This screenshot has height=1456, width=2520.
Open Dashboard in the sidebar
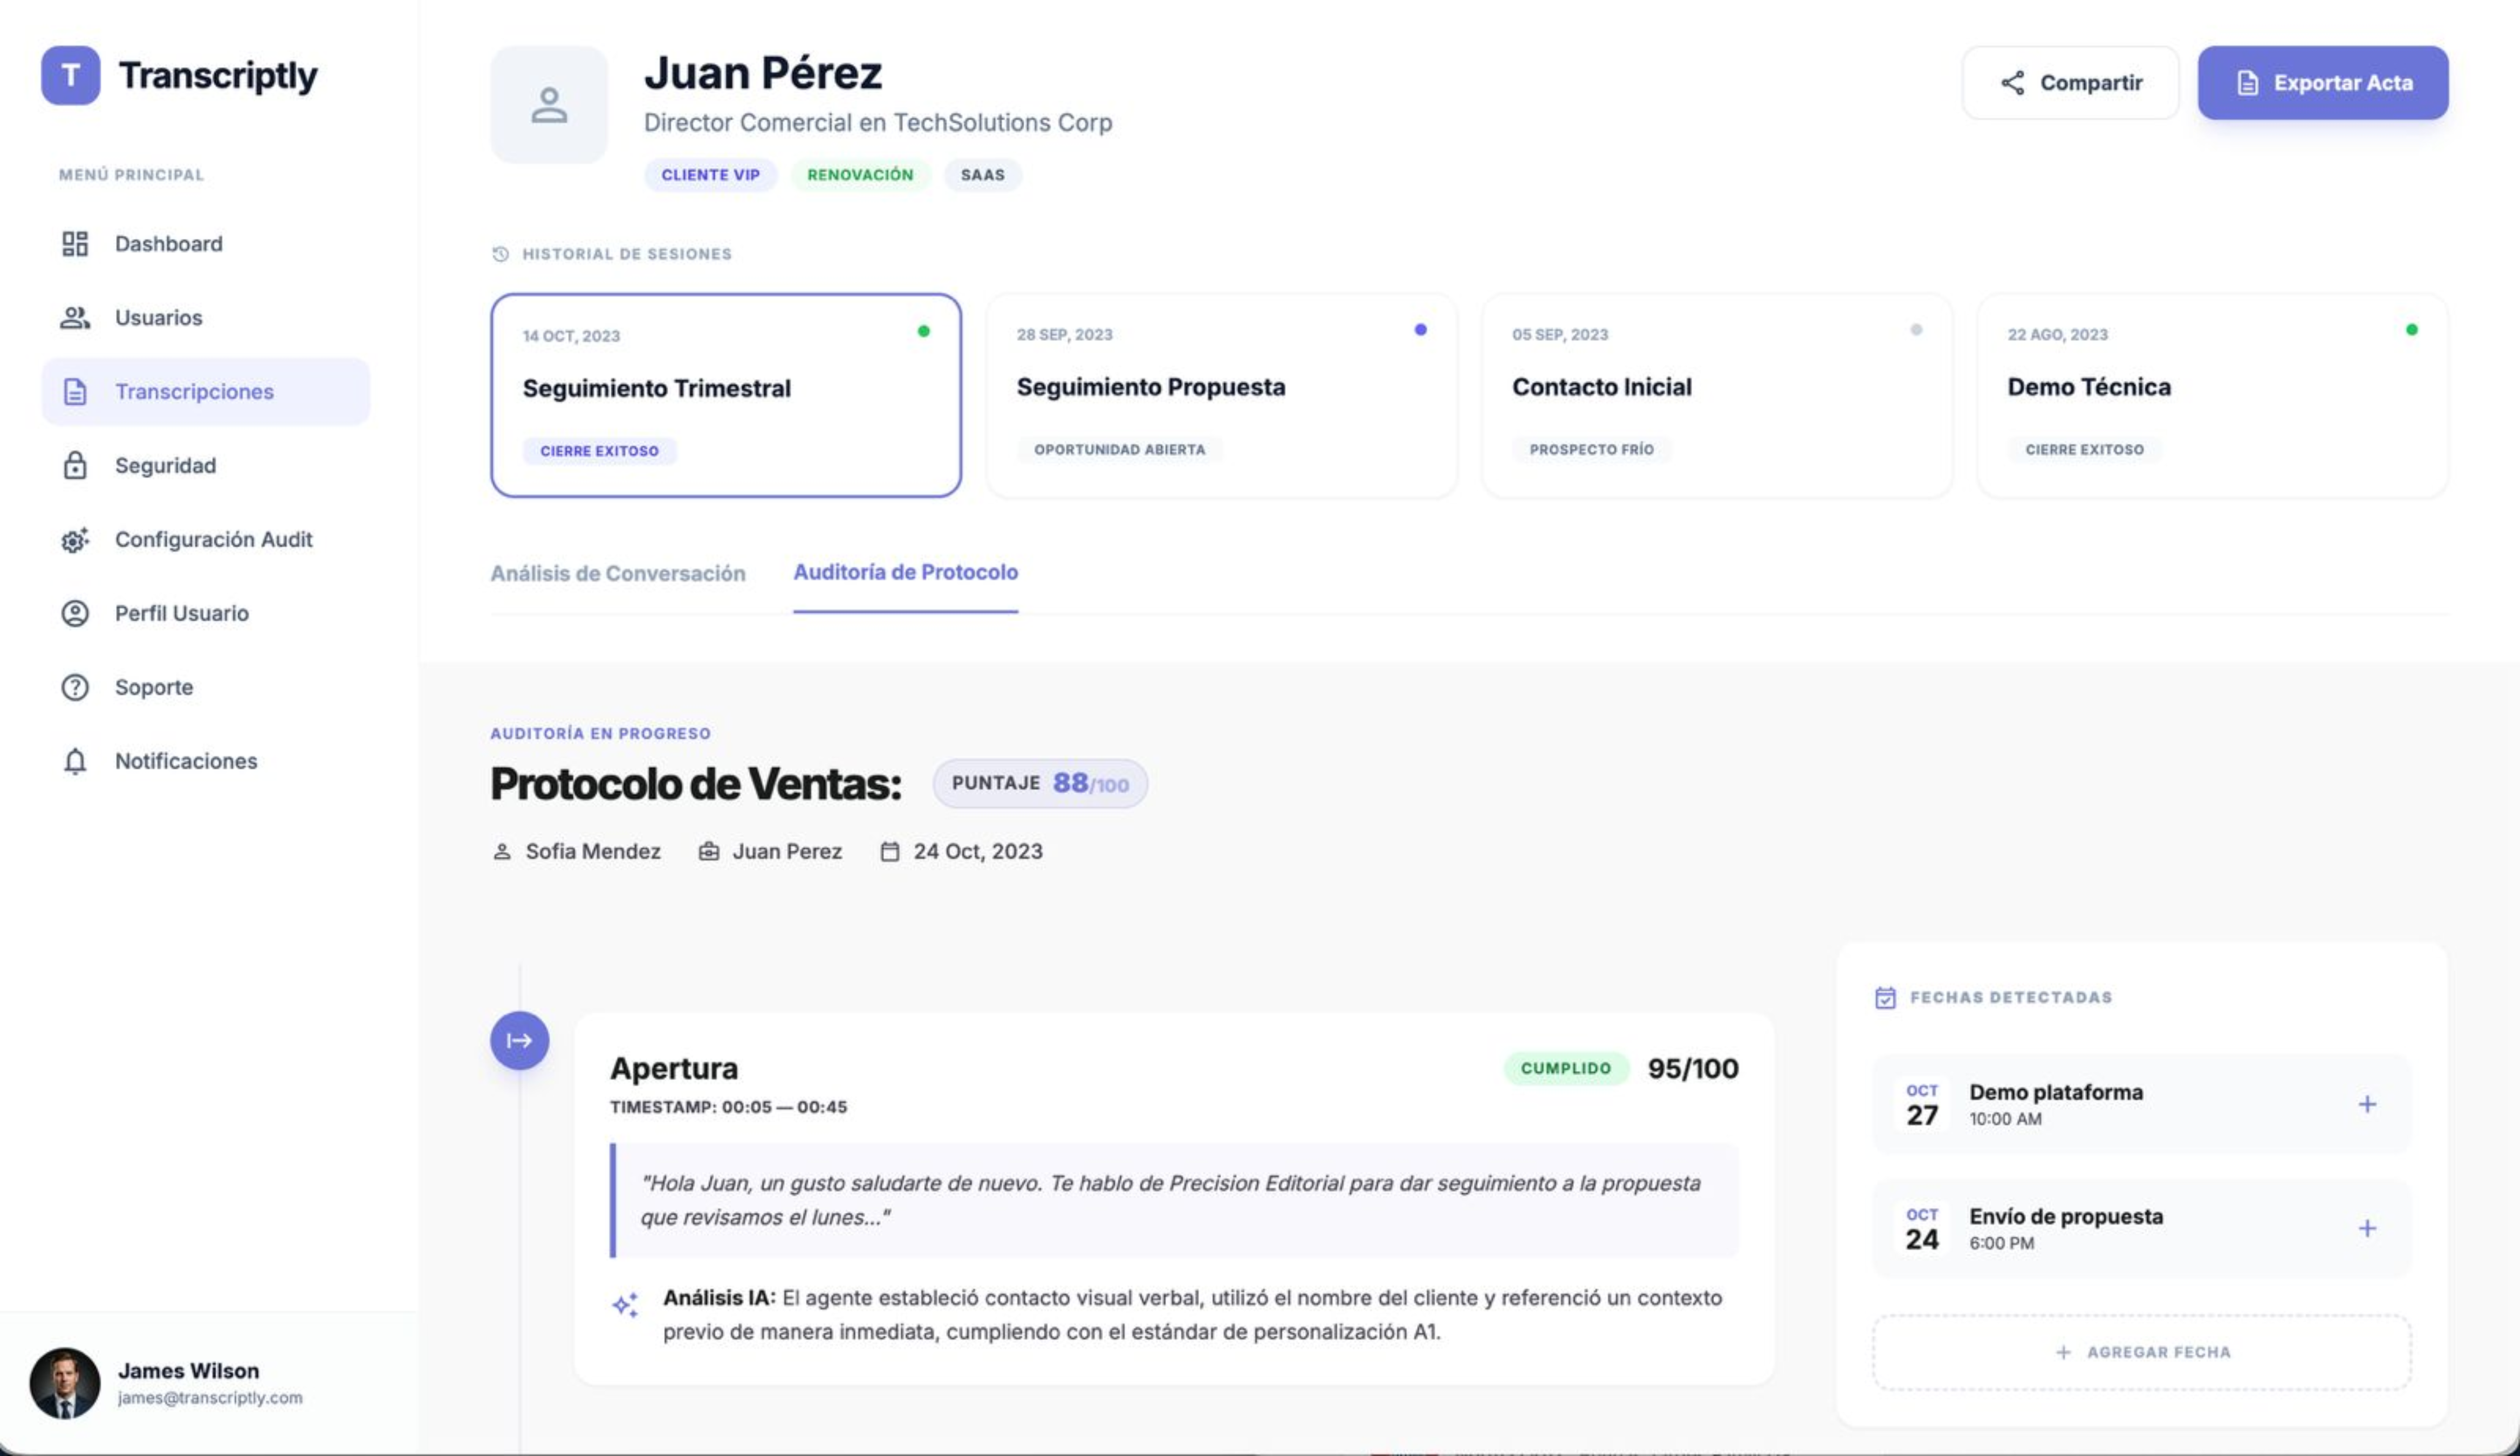[x=205, y=244]
